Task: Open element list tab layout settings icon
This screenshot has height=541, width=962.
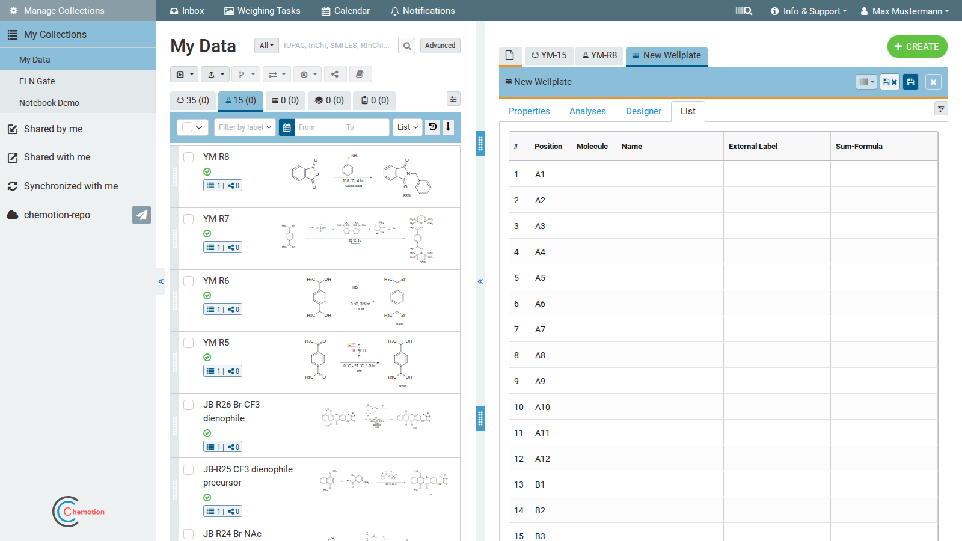Action: (x=453, y=99)
